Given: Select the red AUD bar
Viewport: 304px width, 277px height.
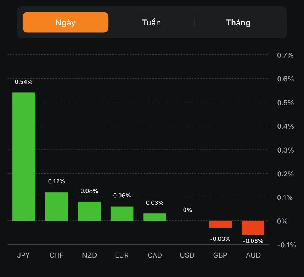Looking at the screenshot, I should pos(253,228).
